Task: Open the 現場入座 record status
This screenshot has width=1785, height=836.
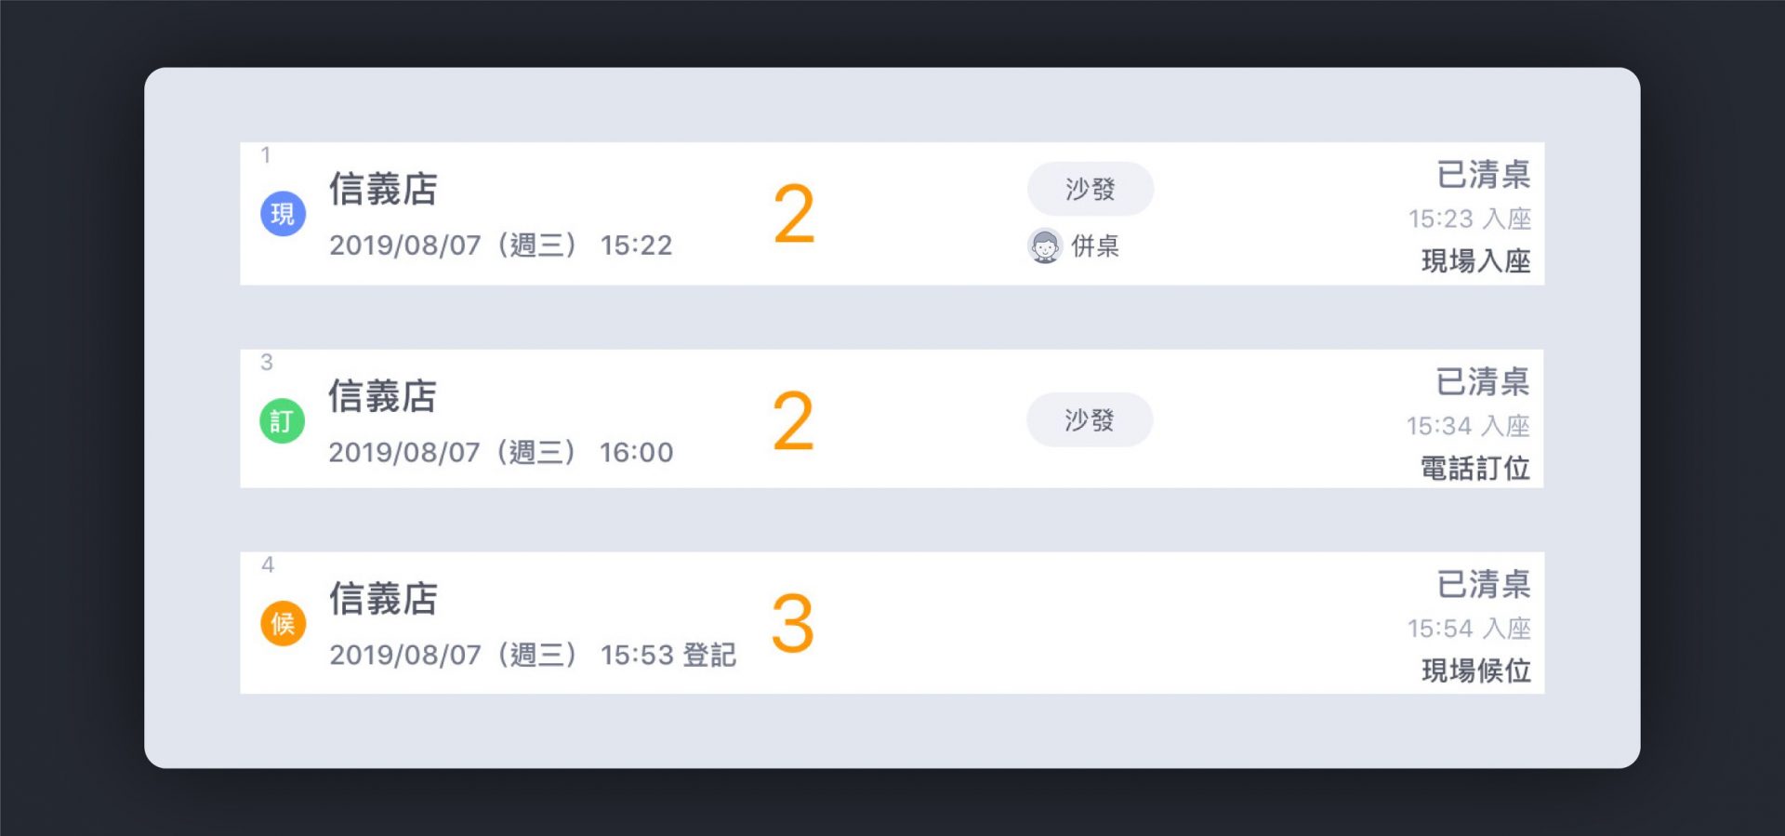Action: click(1475, 261)
